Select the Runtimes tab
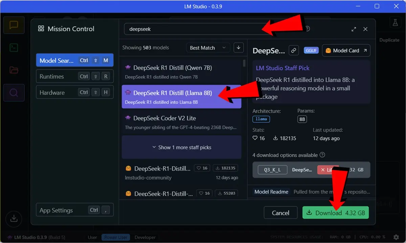The height and width of the screenshot is (243, 406). pos(74,76)
